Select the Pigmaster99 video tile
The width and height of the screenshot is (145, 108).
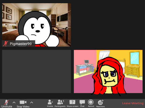coord(37,25)
